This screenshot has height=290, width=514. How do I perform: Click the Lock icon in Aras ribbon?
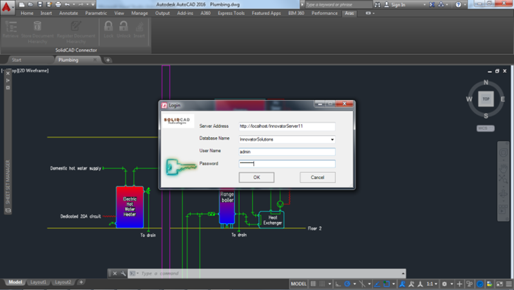108,26
